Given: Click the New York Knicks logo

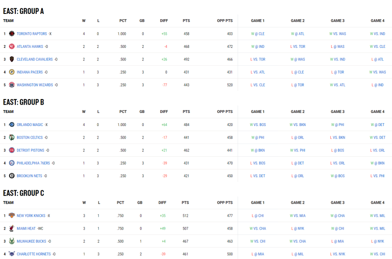Looking at the screenshot, I should pos(11,216).
